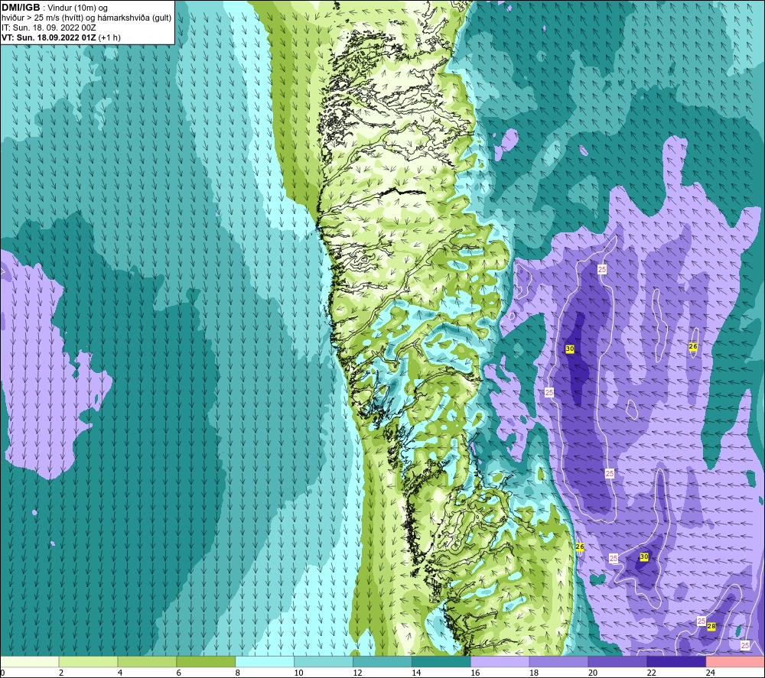Click the "DMI/IGB" title in the info box

21,8
